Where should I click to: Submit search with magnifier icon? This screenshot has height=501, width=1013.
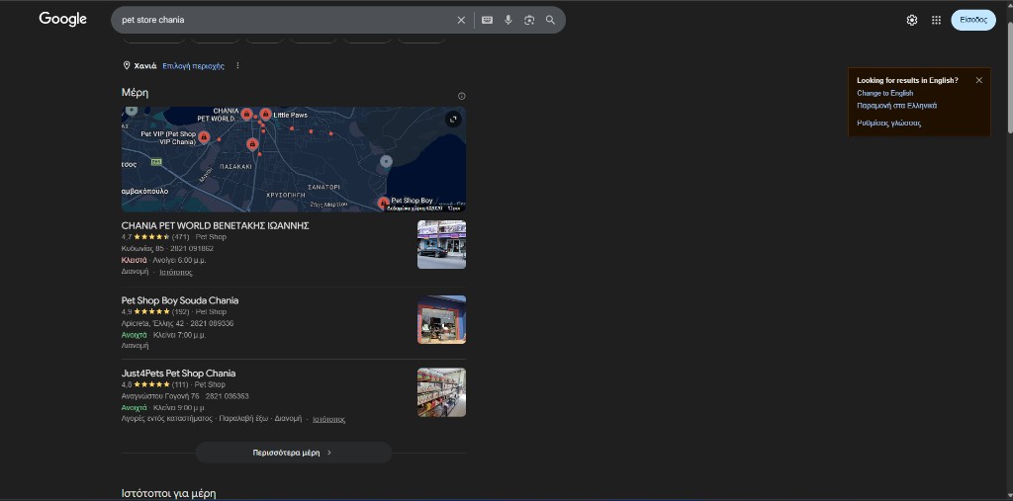click(550, 20)
